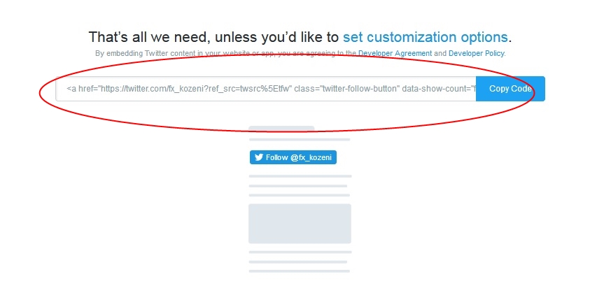Image resolution: width=590 pixels, height=295 pixels.
Task: Open the Developer Agreement link
Action: click(x=395, y=53)
